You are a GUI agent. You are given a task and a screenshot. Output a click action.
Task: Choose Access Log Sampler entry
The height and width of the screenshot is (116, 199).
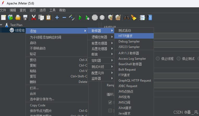pos(134,59)
